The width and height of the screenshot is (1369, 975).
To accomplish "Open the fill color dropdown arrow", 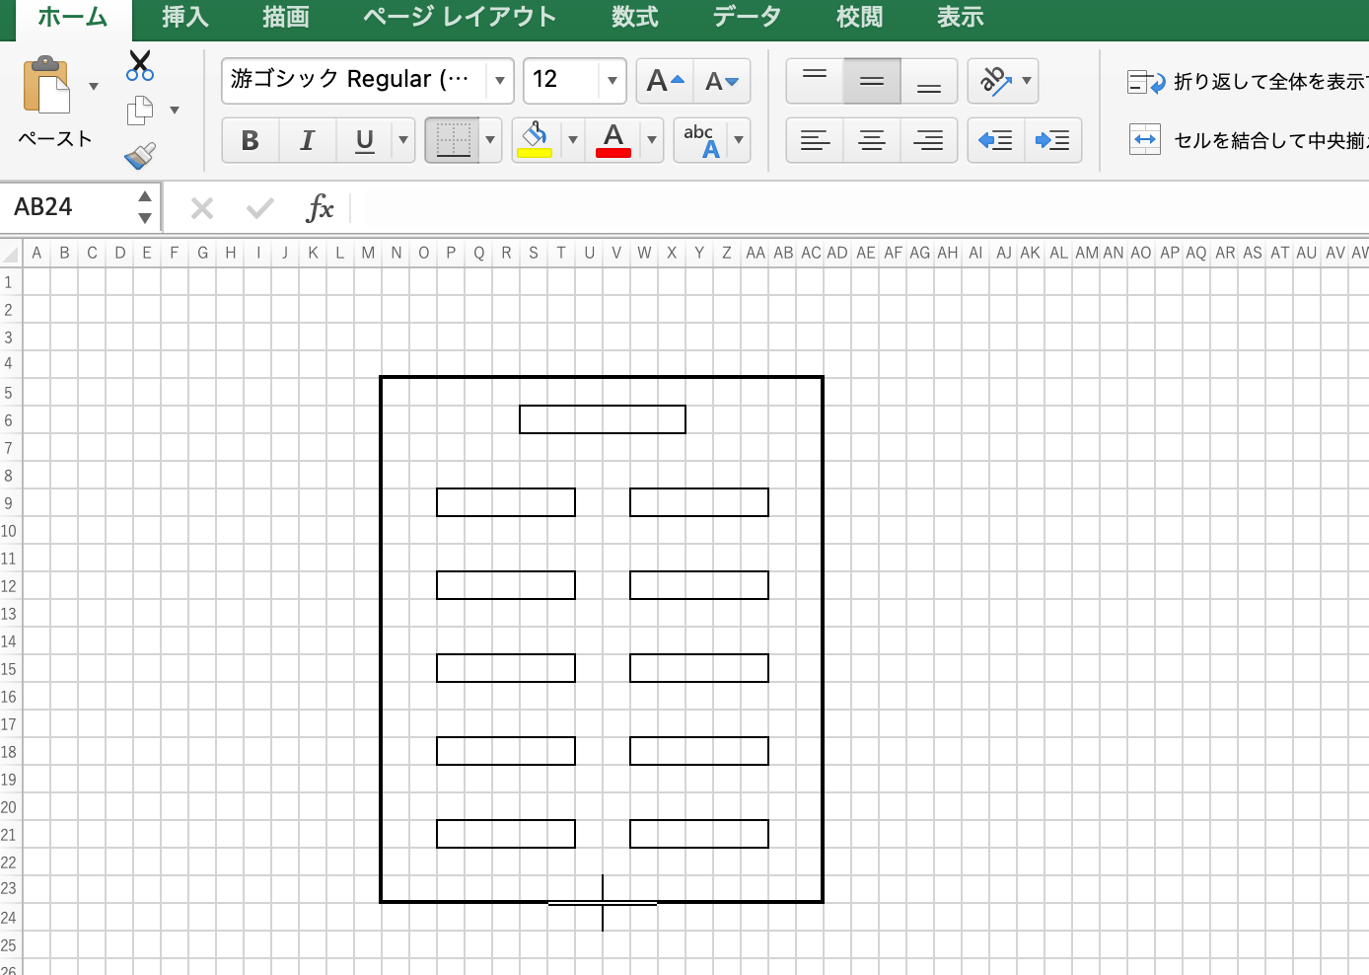I will 573,140.
